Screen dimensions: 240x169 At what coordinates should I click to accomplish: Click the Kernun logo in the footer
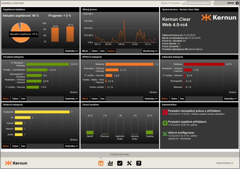(16, 163)
